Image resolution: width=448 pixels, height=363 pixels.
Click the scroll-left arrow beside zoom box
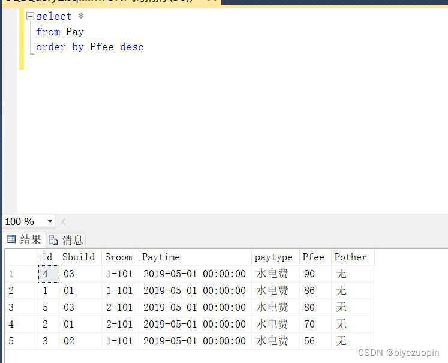64,221
